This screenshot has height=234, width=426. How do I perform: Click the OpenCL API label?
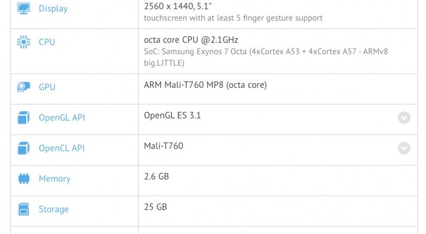tap(61, 148)
